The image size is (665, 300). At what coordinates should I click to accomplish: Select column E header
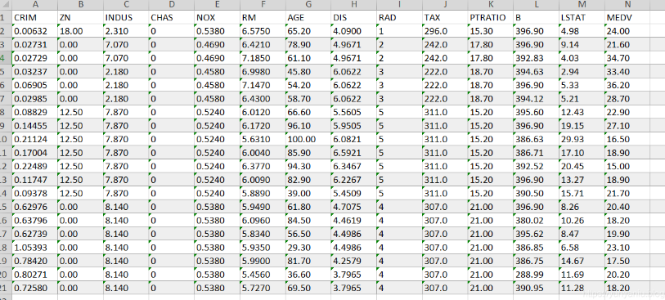(x=217, y=5)
